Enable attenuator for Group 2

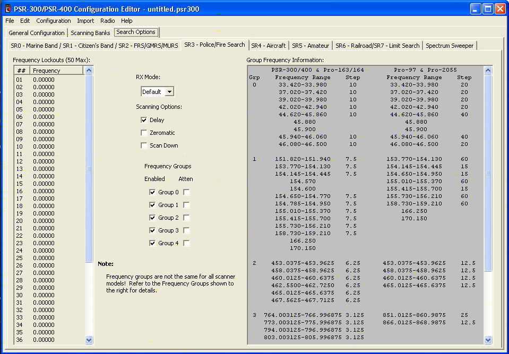click(186, 218)
